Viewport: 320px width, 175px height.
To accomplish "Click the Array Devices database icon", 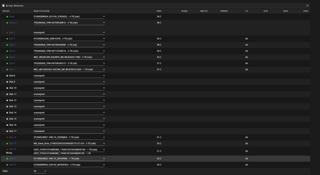I will [3, 6].
